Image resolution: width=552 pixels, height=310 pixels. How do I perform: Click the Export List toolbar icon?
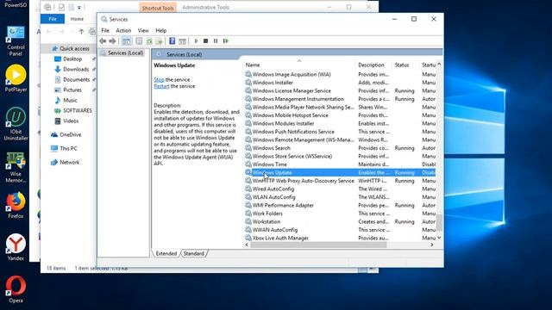click(x=159, y=41)
